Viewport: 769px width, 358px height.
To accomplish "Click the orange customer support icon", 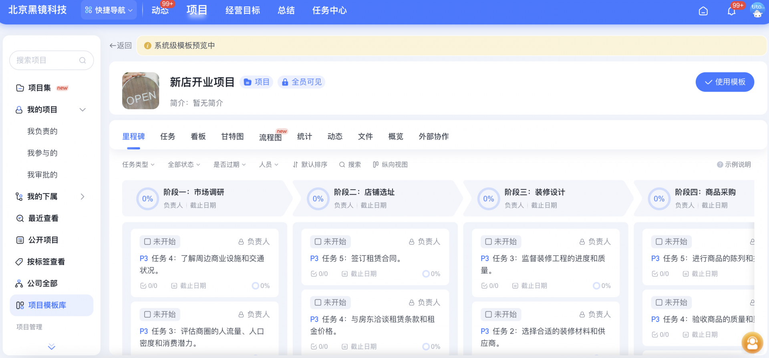I will [752, 343].
